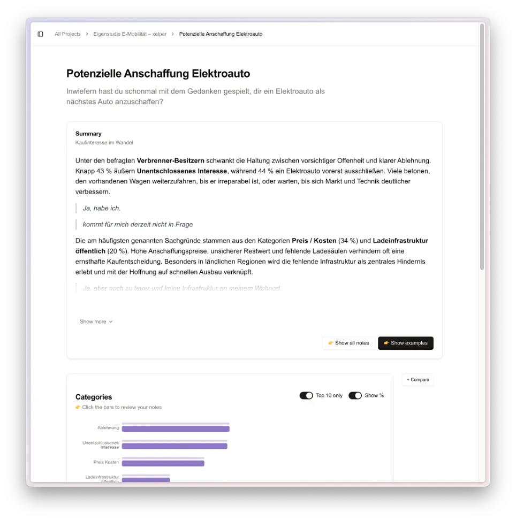516x521 pixels.
Task: Click the Preis Kosten bar to review notes
Action: pos(163,463)
